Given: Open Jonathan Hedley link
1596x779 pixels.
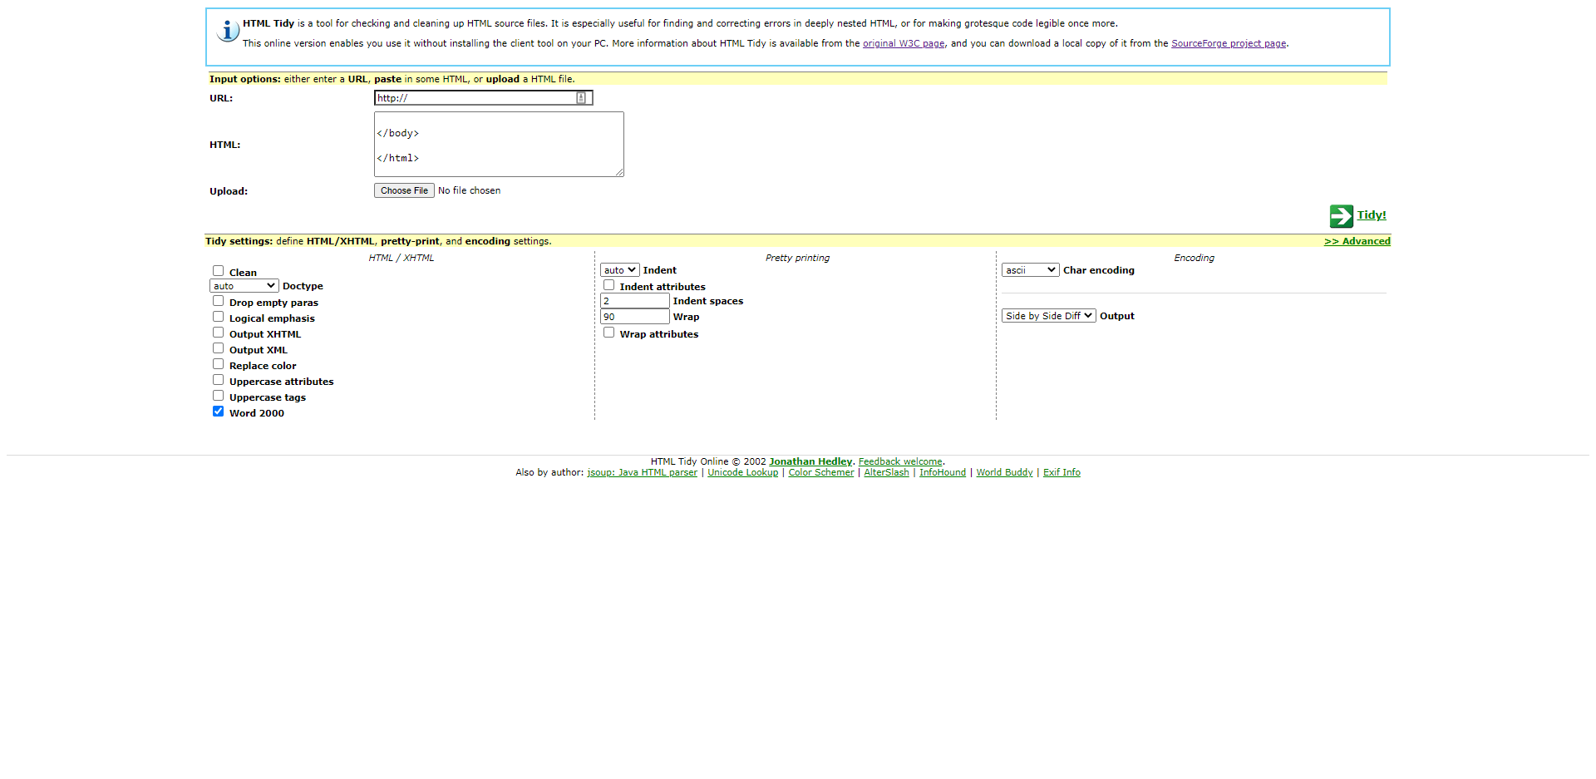Looking at the screenshot, I should (x=810, y=461).
